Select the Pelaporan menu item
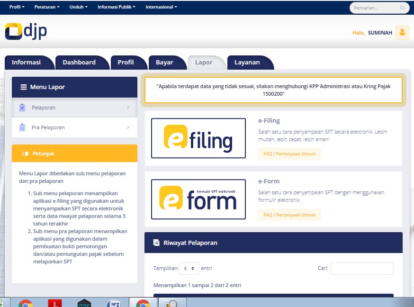 point(74,108)
